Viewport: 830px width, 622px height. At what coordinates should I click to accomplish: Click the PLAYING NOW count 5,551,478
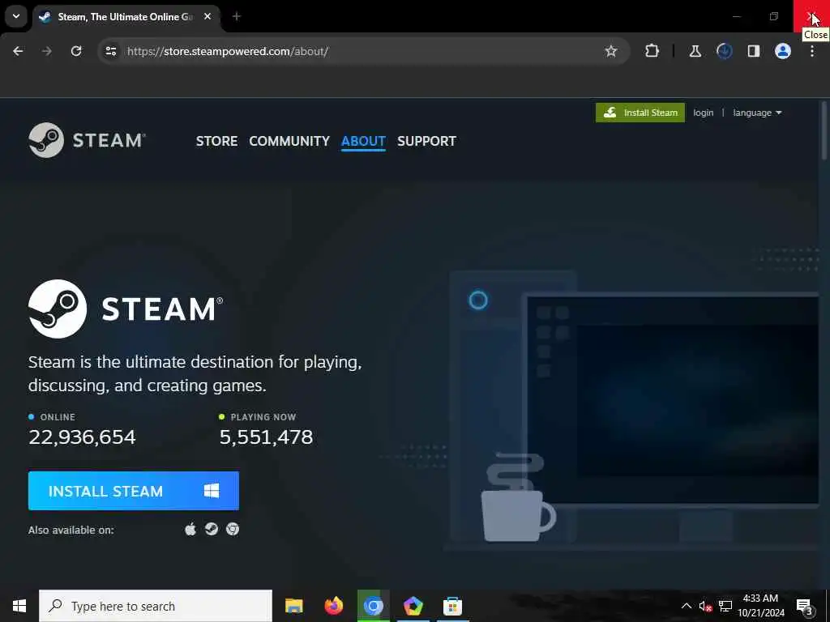[266, 437]
